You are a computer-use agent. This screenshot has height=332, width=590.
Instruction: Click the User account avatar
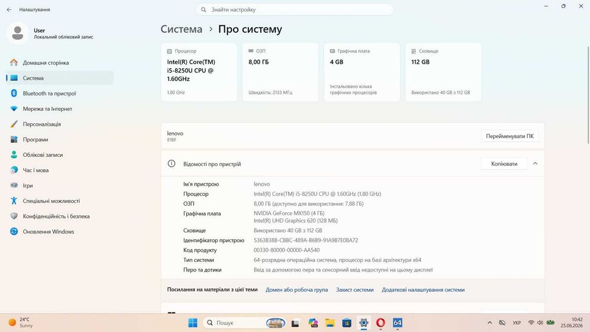[17, 33]
